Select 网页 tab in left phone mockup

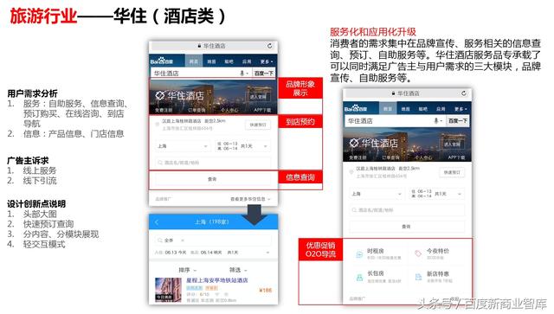coord(194,61)
